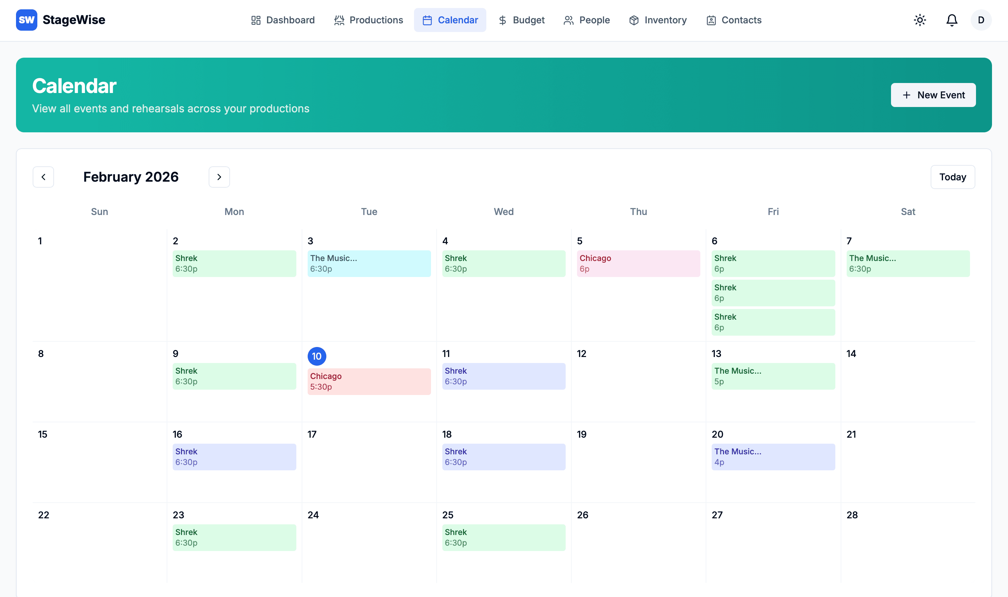Click the Budget dollar icon

tap(502, 20)
